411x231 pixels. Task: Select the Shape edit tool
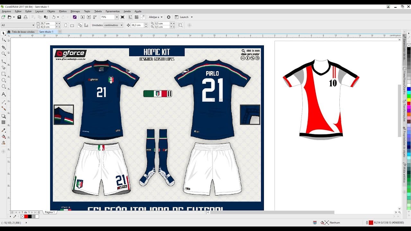coord(4,40)
